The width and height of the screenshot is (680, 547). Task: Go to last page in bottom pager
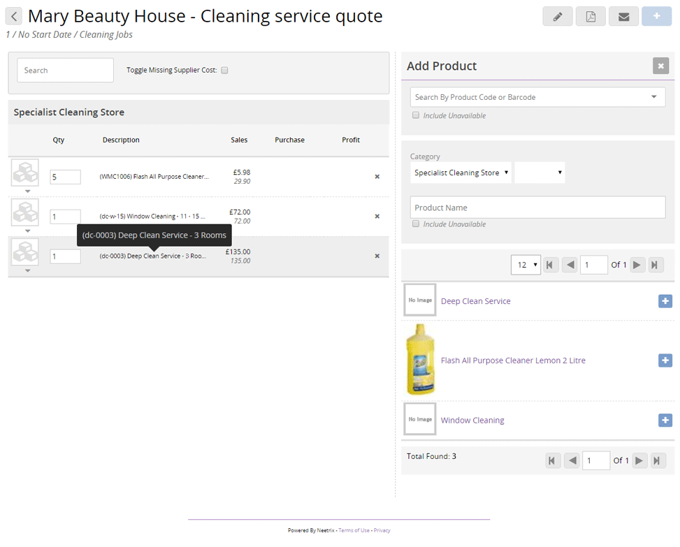tap(658, 461)
